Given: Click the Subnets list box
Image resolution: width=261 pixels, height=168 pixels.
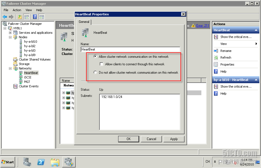Looking at the screenshot, I should pyautogui.click(x=140, y=112).
